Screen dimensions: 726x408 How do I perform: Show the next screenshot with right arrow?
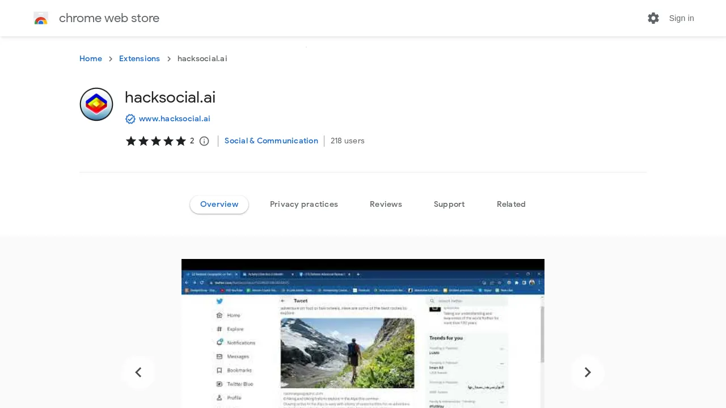click(x=588, y=372)
